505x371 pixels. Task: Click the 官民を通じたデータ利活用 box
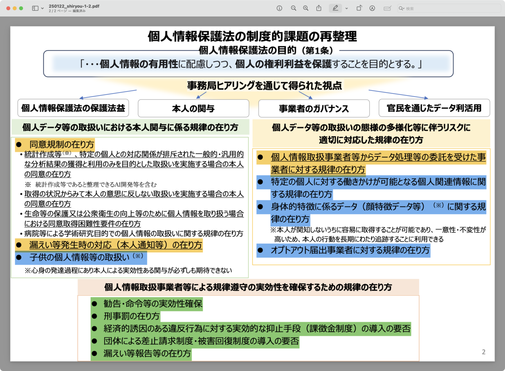[434, 108]
